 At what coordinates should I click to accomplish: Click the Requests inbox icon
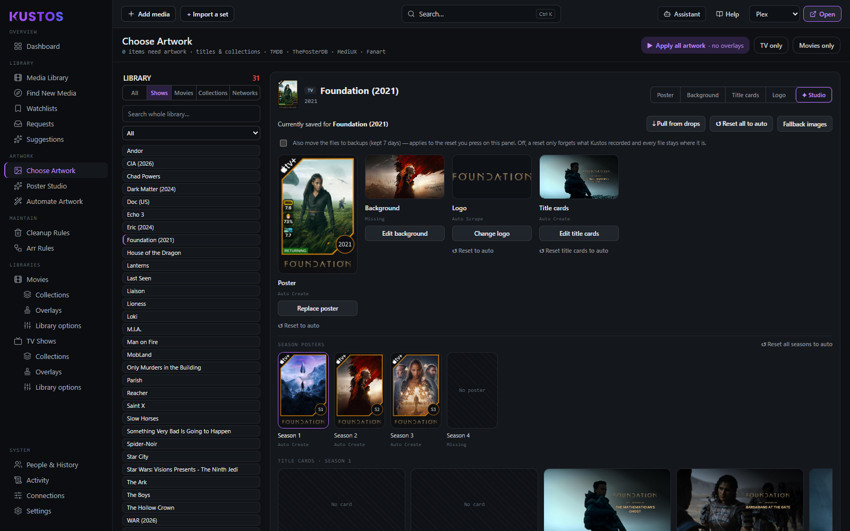[18, 124]
